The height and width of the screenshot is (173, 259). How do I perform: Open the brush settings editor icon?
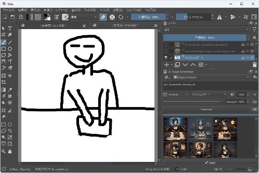(56, 17)
